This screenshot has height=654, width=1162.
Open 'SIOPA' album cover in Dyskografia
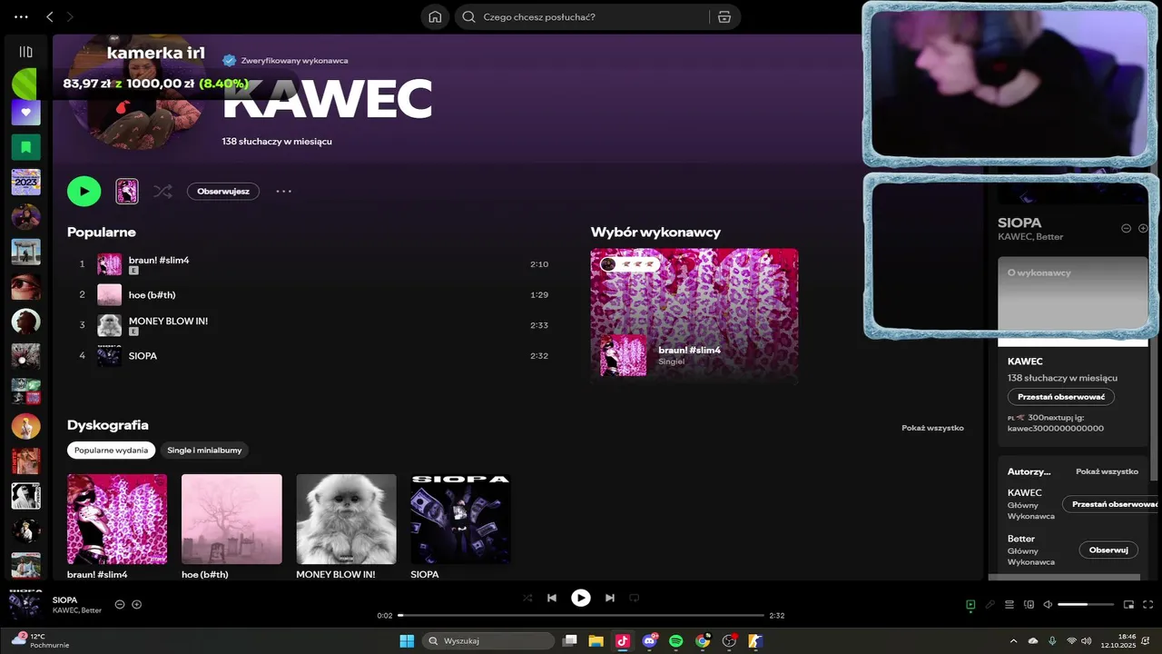[460, 519]
